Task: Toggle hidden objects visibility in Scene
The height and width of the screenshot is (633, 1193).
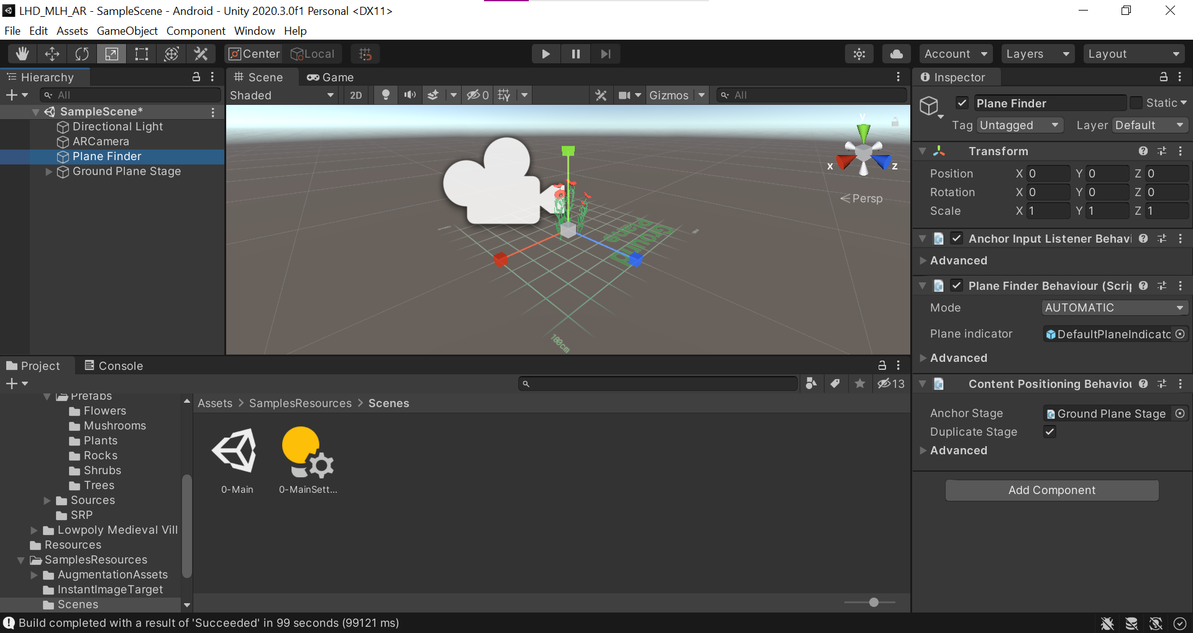Action: point(478,95)
